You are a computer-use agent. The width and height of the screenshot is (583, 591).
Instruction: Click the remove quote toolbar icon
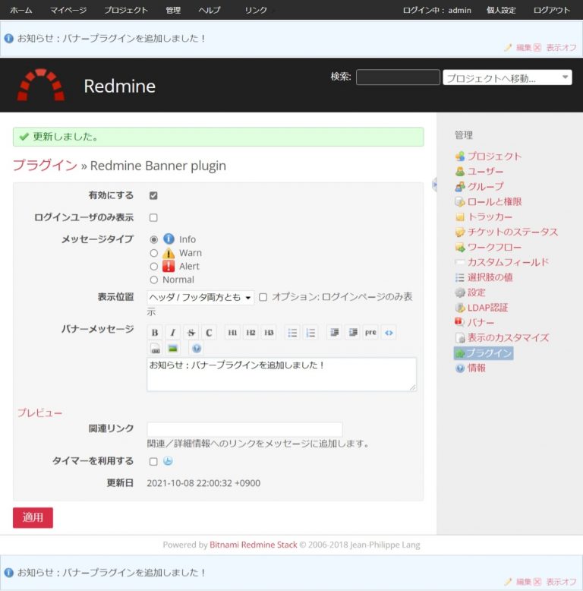[x=352, y=333]
